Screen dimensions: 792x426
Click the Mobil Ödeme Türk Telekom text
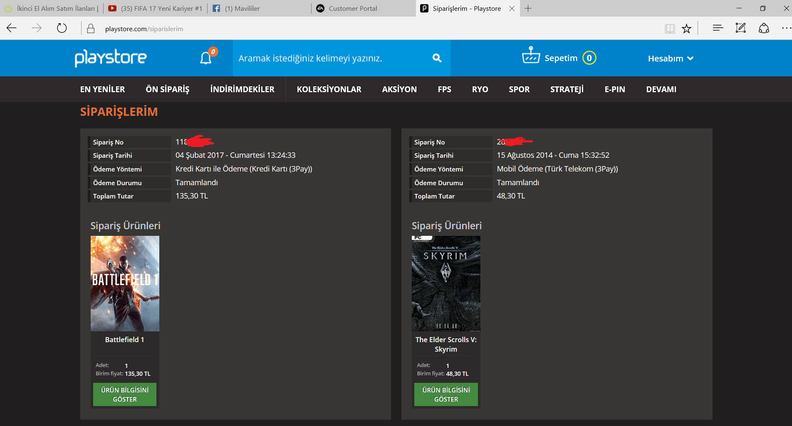pos(557,169)
